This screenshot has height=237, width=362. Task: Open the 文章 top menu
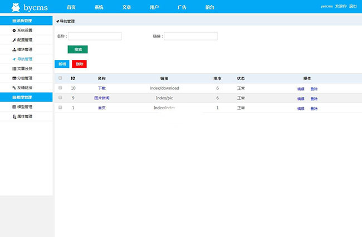click(126, 7)
